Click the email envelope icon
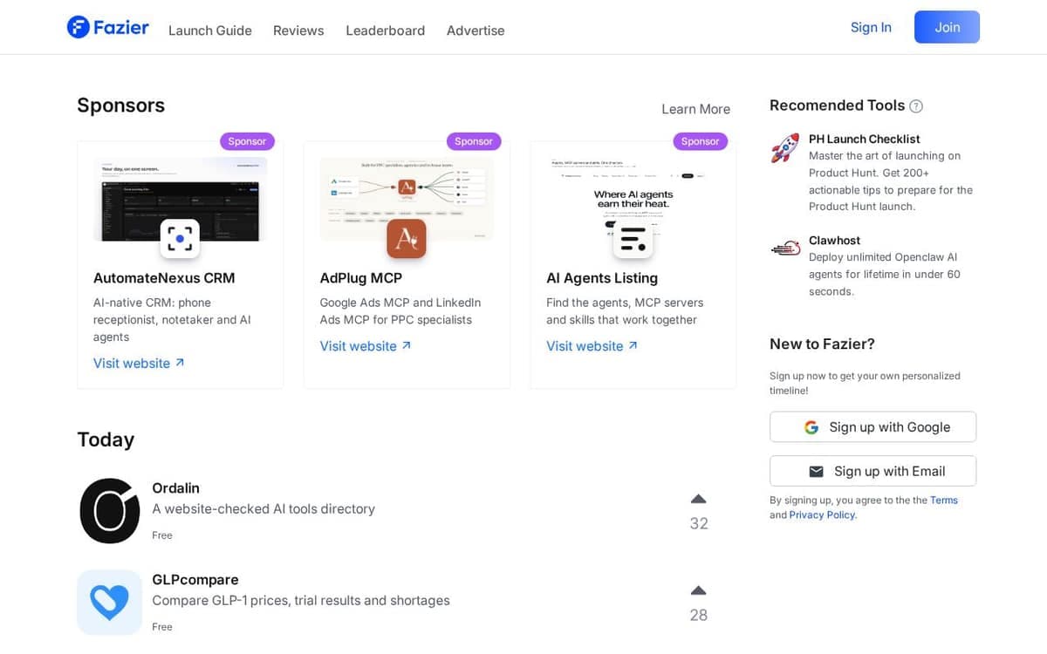Viewport: 1047px width, 654px height. tap(816, 472)
